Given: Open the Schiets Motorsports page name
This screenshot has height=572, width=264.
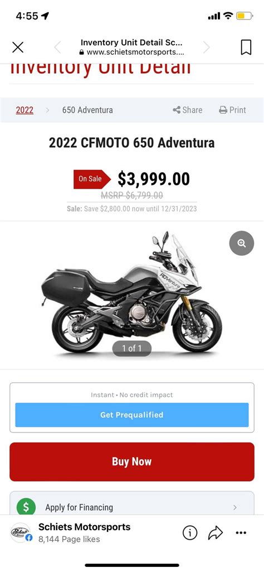Looking at the screenshot, I should click(85, 527).
